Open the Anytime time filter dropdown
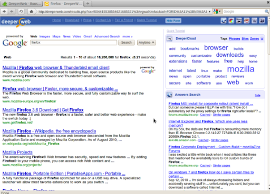Viewport: 270px width, 194px height. point(146,43)
